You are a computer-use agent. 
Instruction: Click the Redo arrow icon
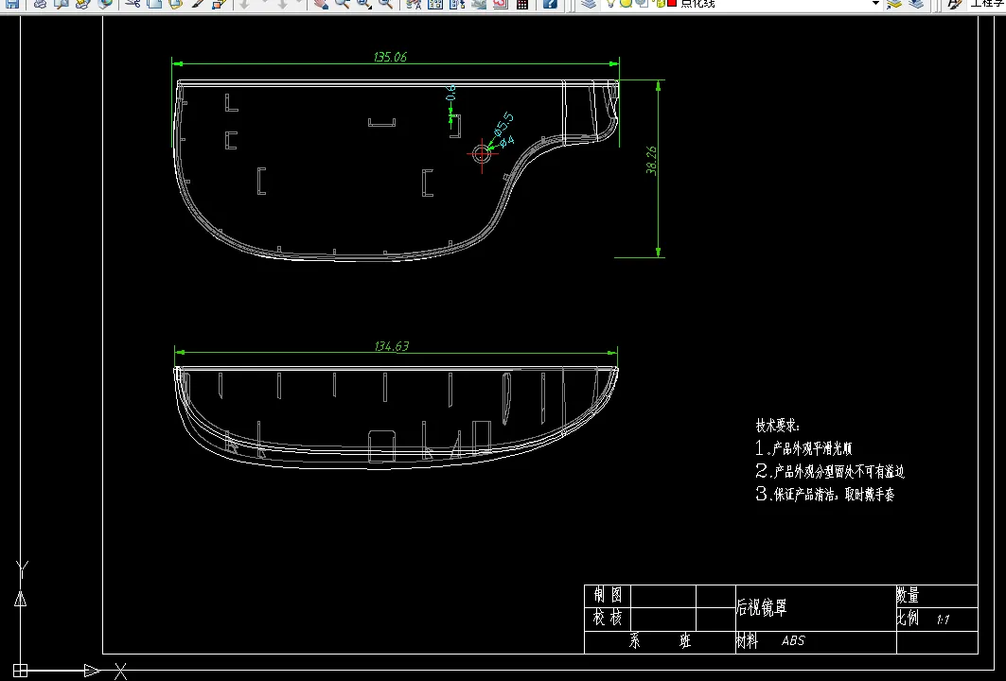[282, 3]
